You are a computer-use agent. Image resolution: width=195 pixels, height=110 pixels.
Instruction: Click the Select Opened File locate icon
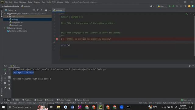click(x=34, y=10)
